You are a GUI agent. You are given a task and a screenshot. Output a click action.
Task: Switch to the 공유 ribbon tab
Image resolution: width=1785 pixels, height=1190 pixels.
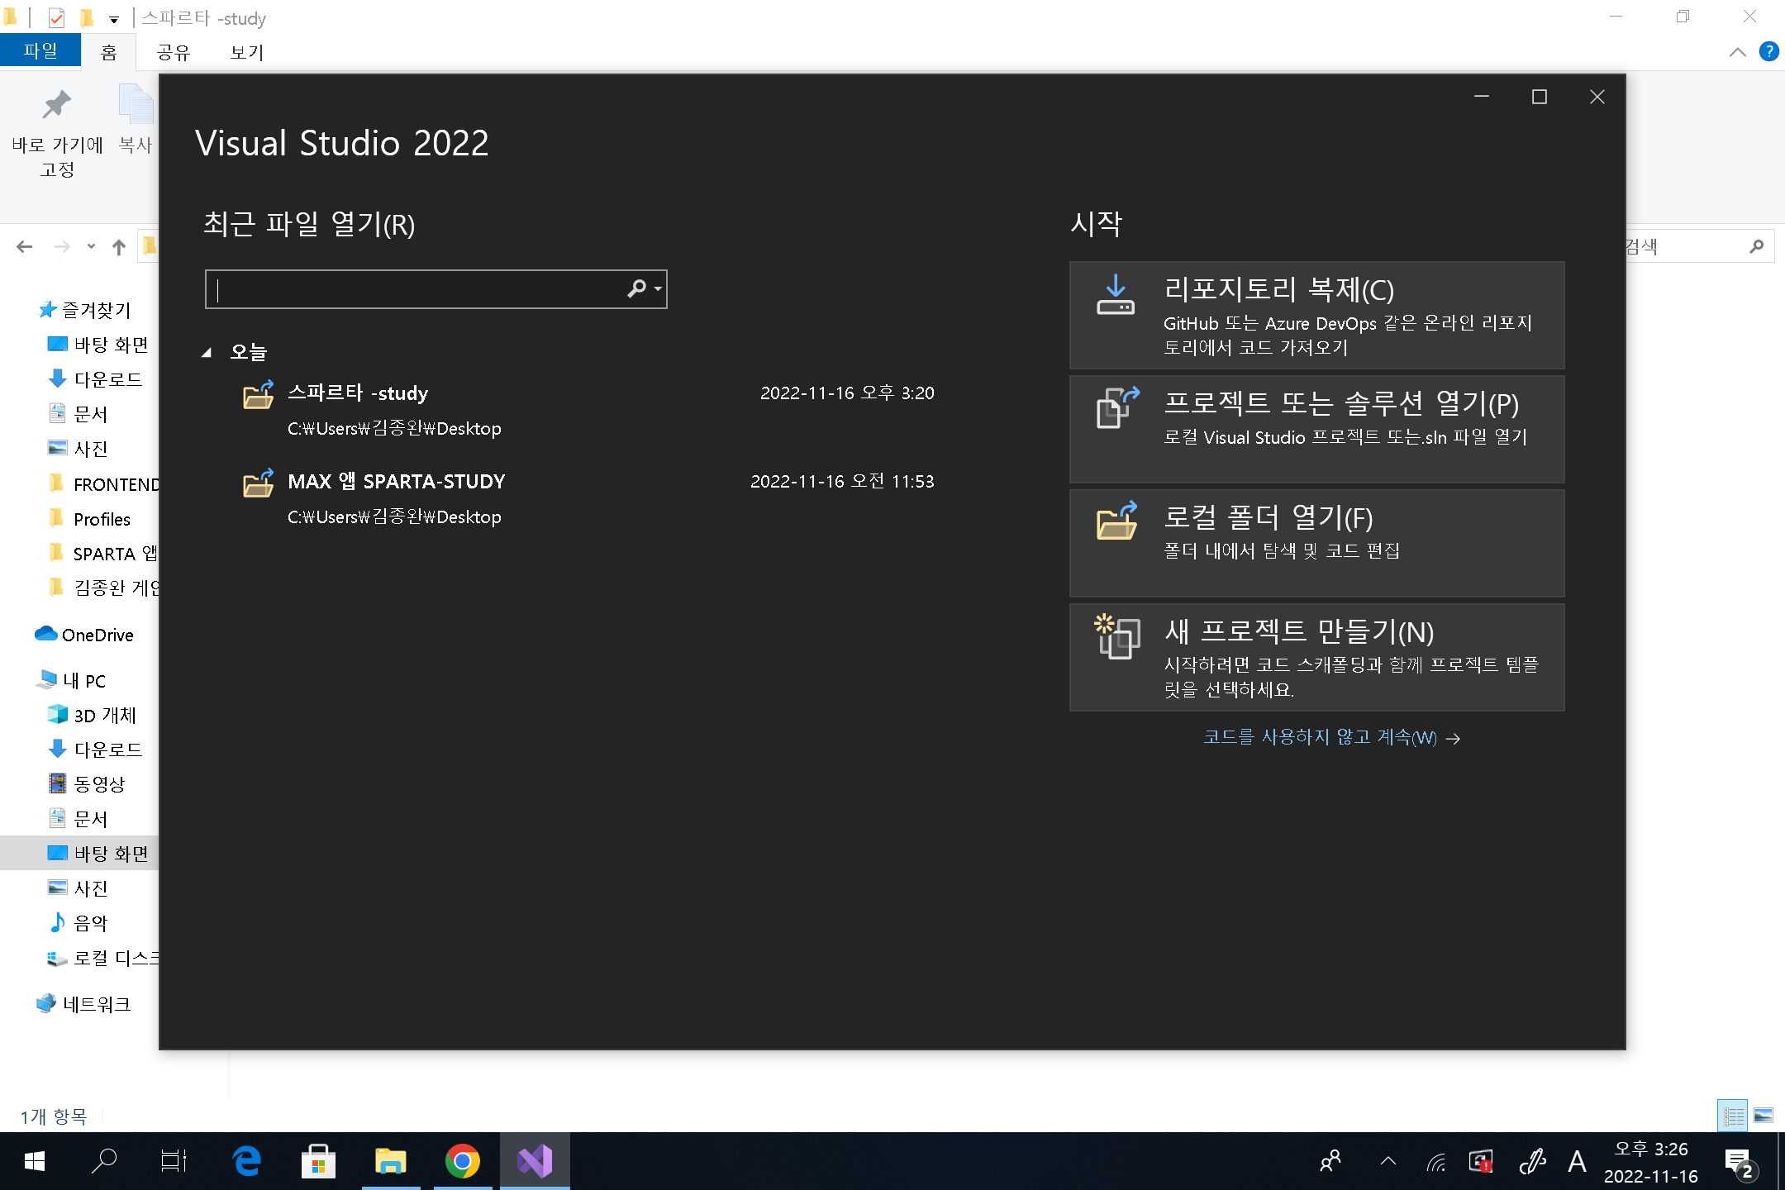click(x=174, y=52)
